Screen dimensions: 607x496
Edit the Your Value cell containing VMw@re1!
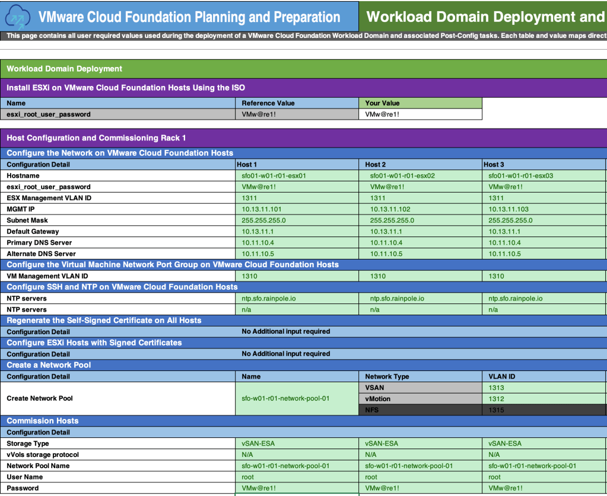tap(420, 114)
